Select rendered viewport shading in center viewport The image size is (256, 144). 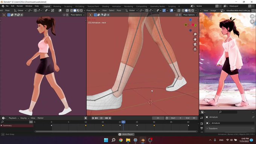click(193, 11)
